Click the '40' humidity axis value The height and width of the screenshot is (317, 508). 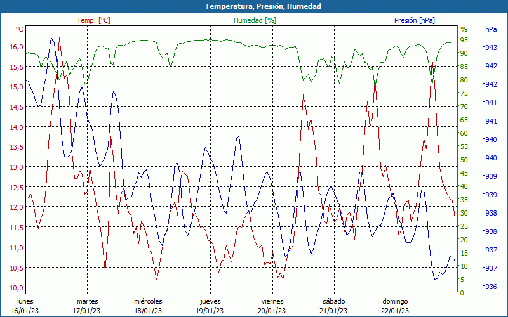pos(464,186)
